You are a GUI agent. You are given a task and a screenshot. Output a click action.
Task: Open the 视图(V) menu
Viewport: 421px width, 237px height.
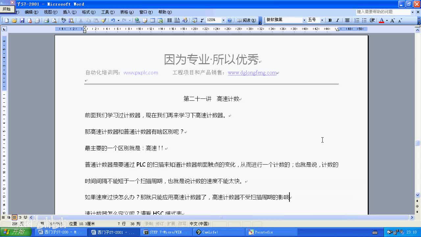50,12
